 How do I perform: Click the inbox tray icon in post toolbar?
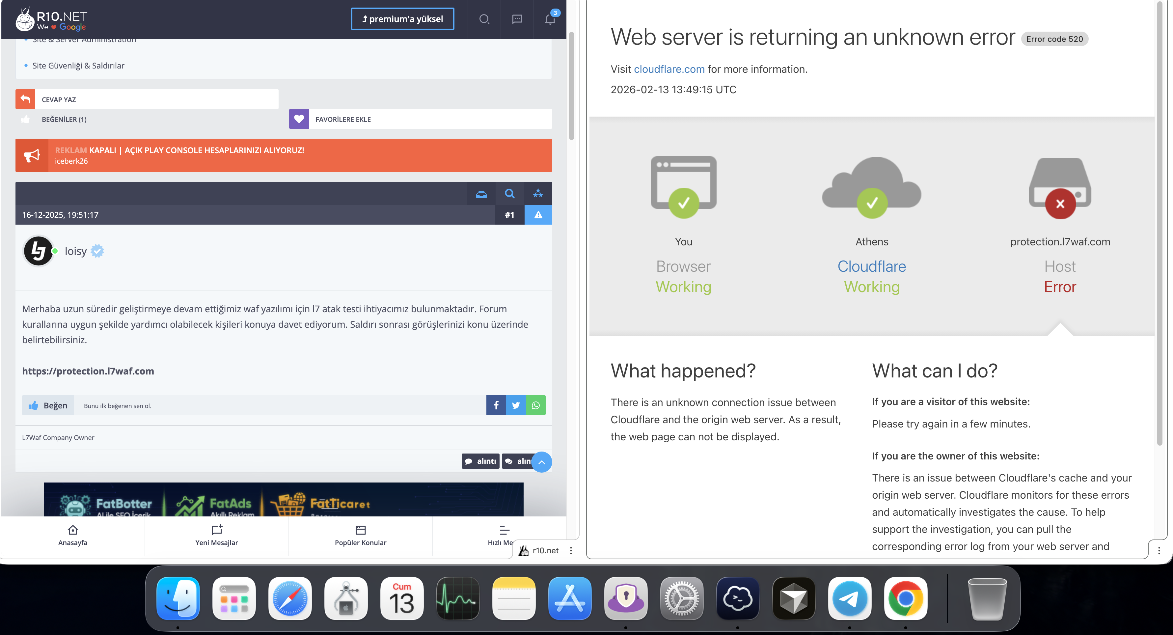481,194
